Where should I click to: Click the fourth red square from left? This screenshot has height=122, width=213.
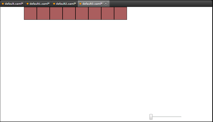[x=69, y=13]
